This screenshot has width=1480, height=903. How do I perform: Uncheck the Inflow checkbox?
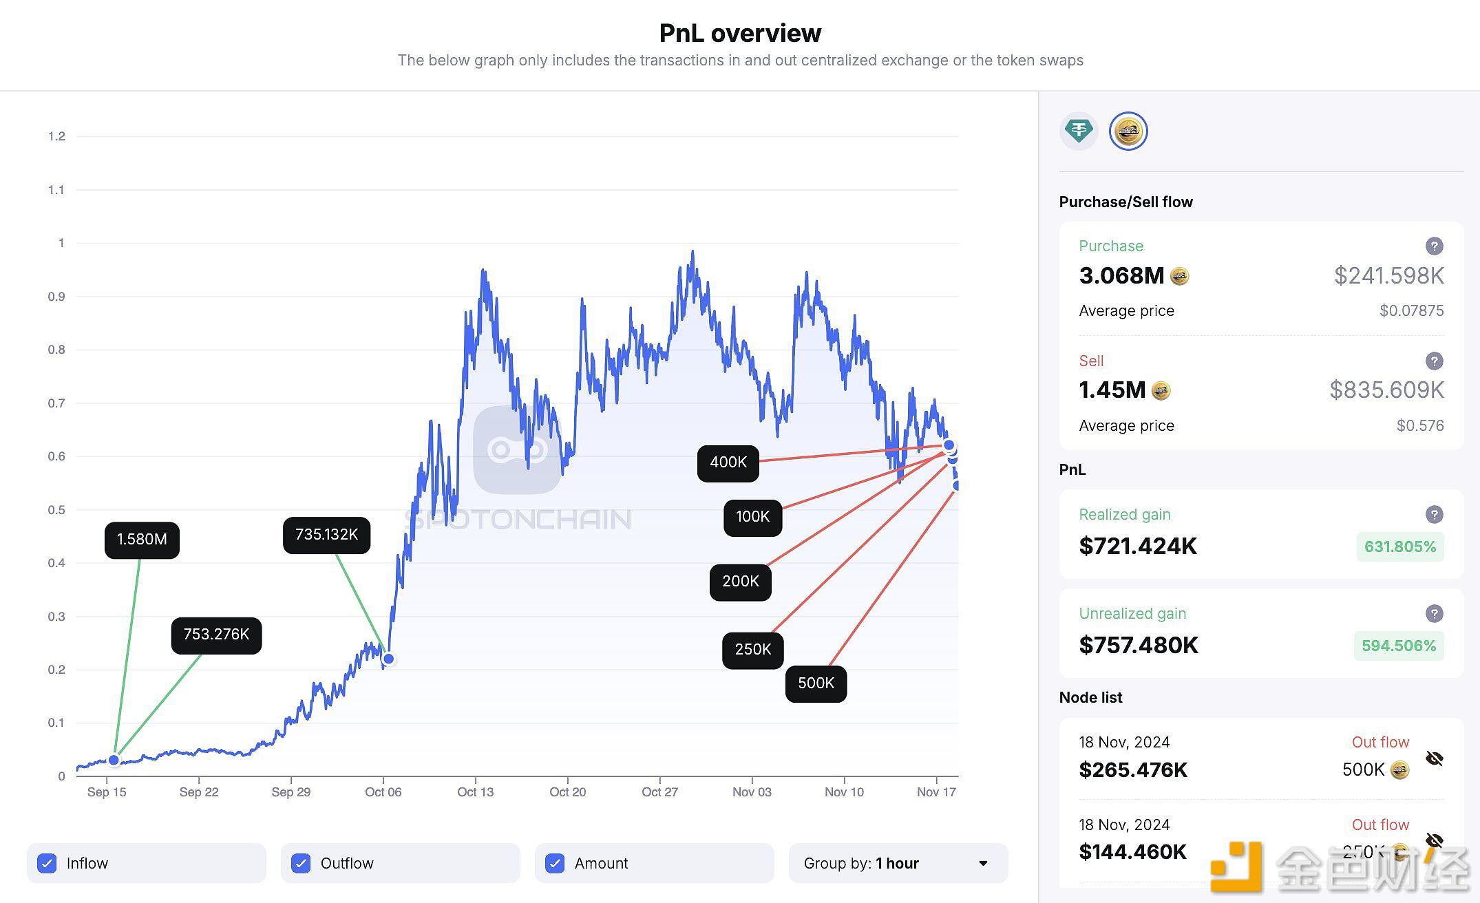point(47,863)
